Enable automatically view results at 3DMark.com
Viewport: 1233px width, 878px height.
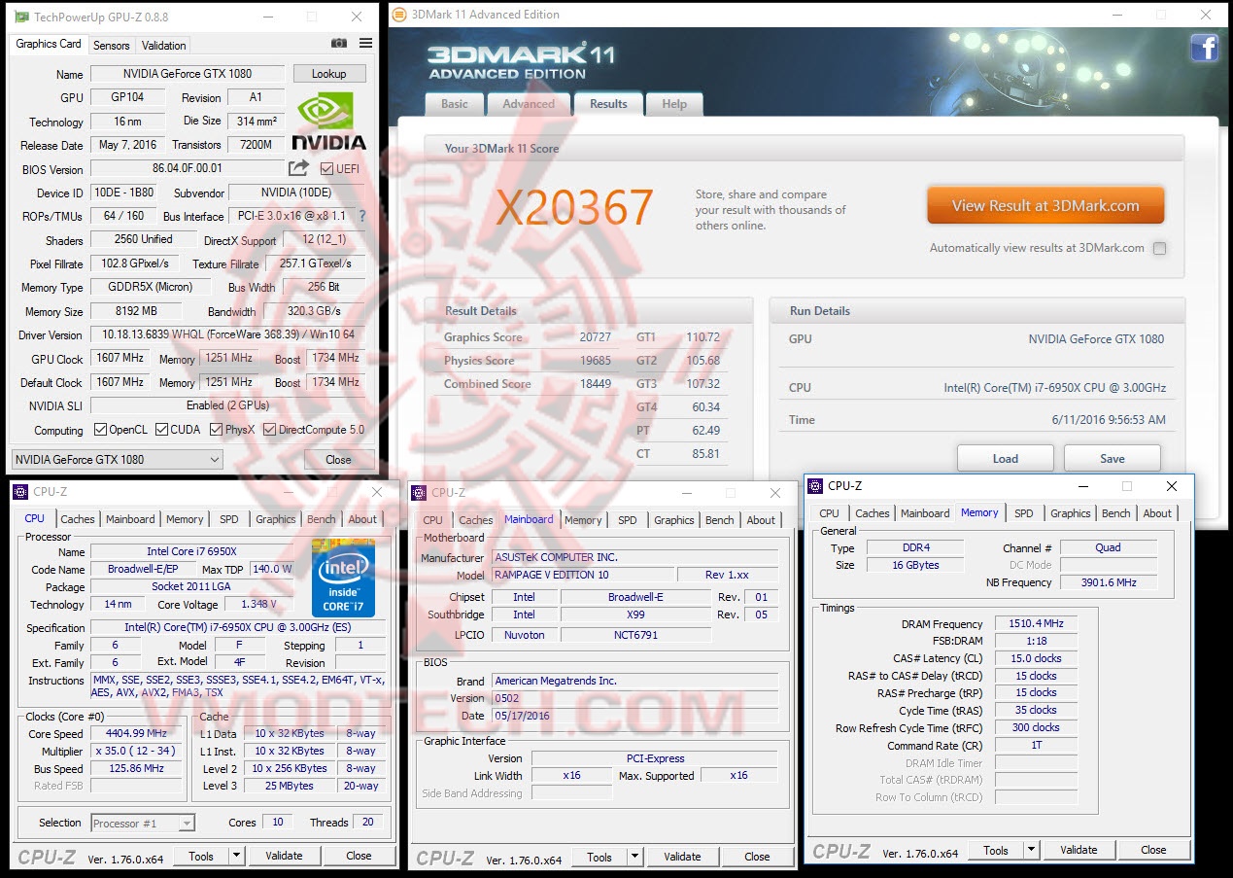click(x=1159, y=248)
